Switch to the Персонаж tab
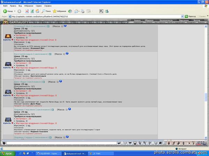 coord(184,20)
